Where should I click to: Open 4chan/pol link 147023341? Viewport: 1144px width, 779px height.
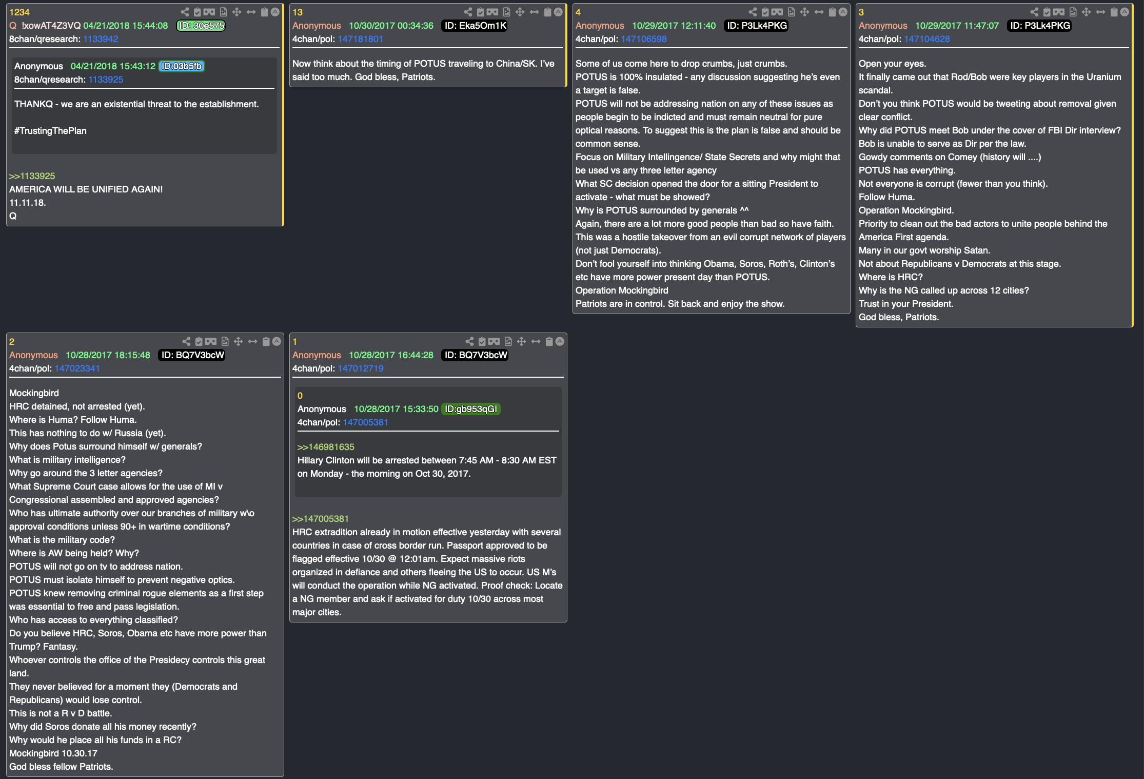[77, 368]
